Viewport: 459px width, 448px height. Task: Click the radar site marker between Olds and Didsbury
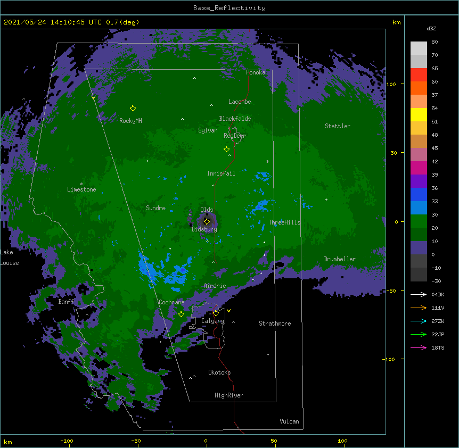click(207, 221)
